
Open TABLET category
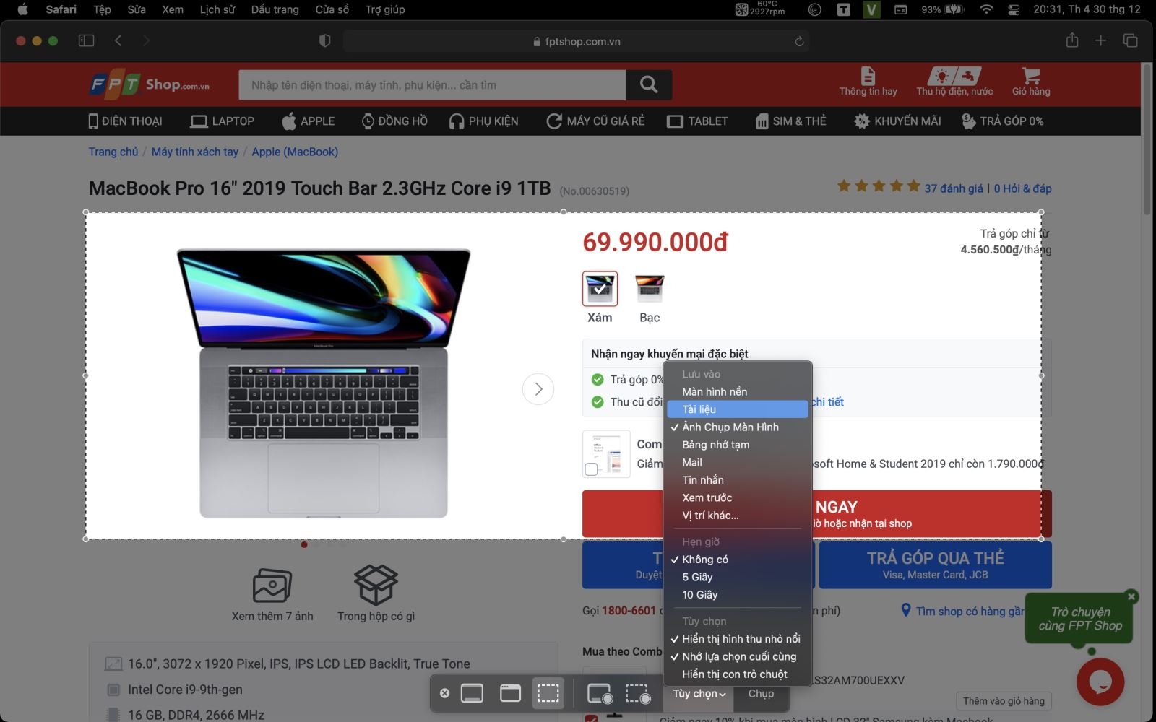point(697,121)
